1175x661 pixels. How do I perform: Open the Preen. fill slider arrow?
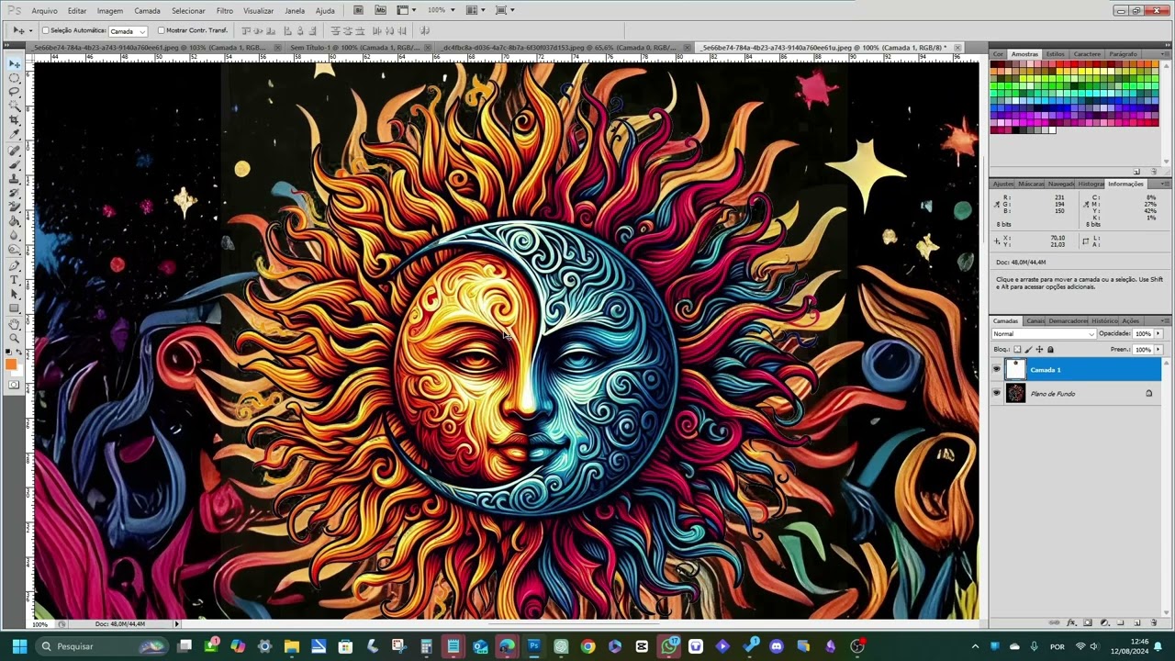point(1158,350)
